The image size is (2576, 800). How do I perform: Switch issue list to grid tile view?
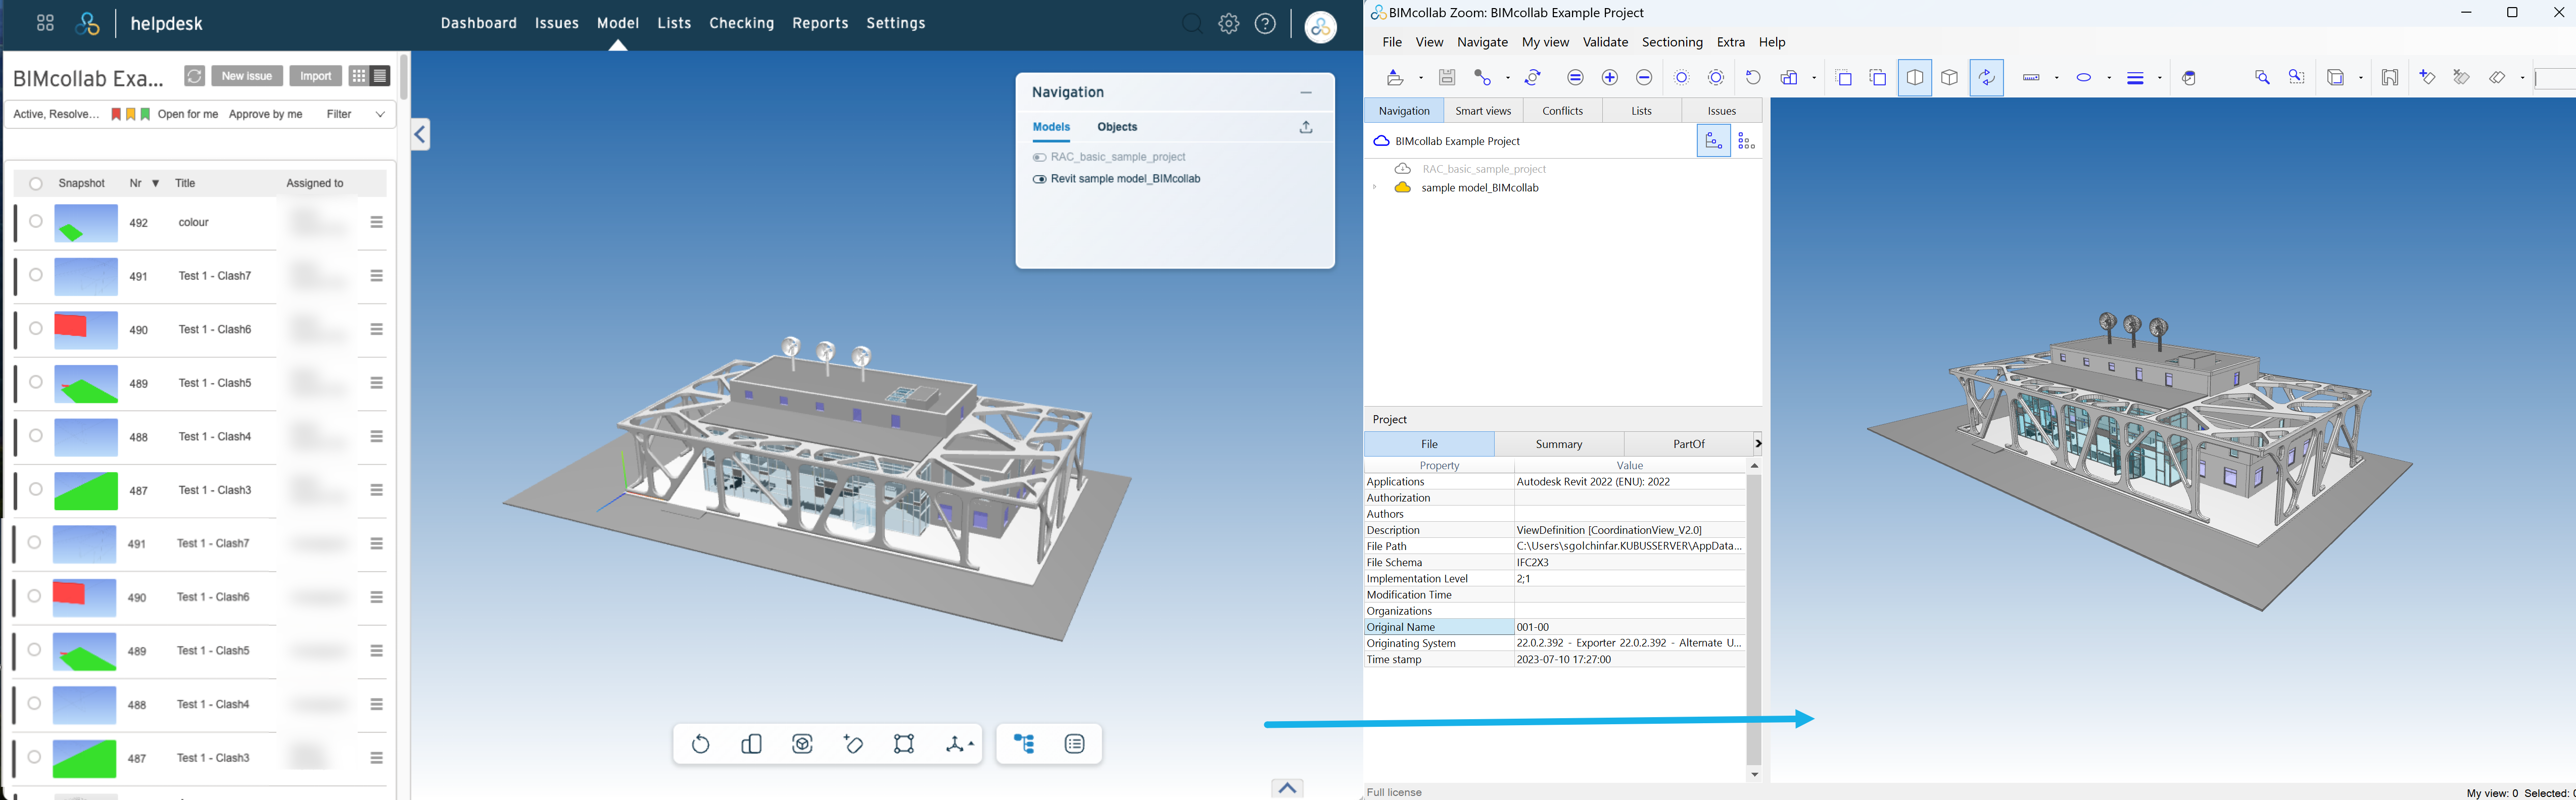[x=359, y=77]
